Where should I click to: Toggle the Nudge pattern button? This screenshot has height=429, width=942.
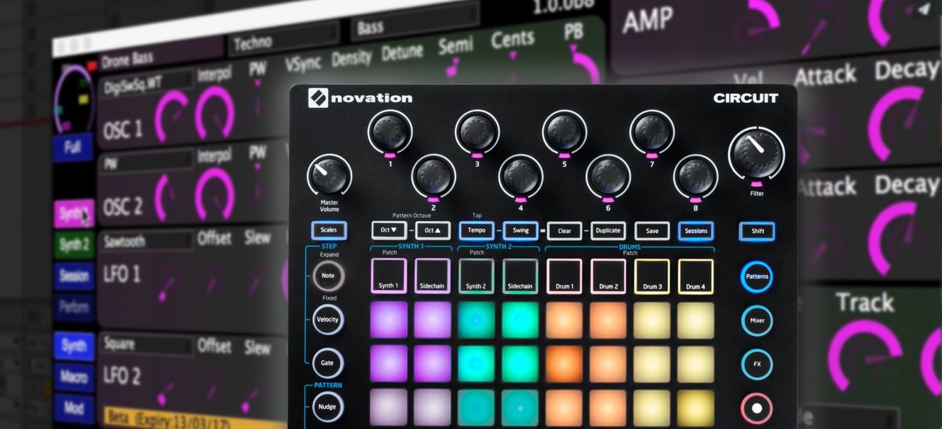[x=328, y=407]
